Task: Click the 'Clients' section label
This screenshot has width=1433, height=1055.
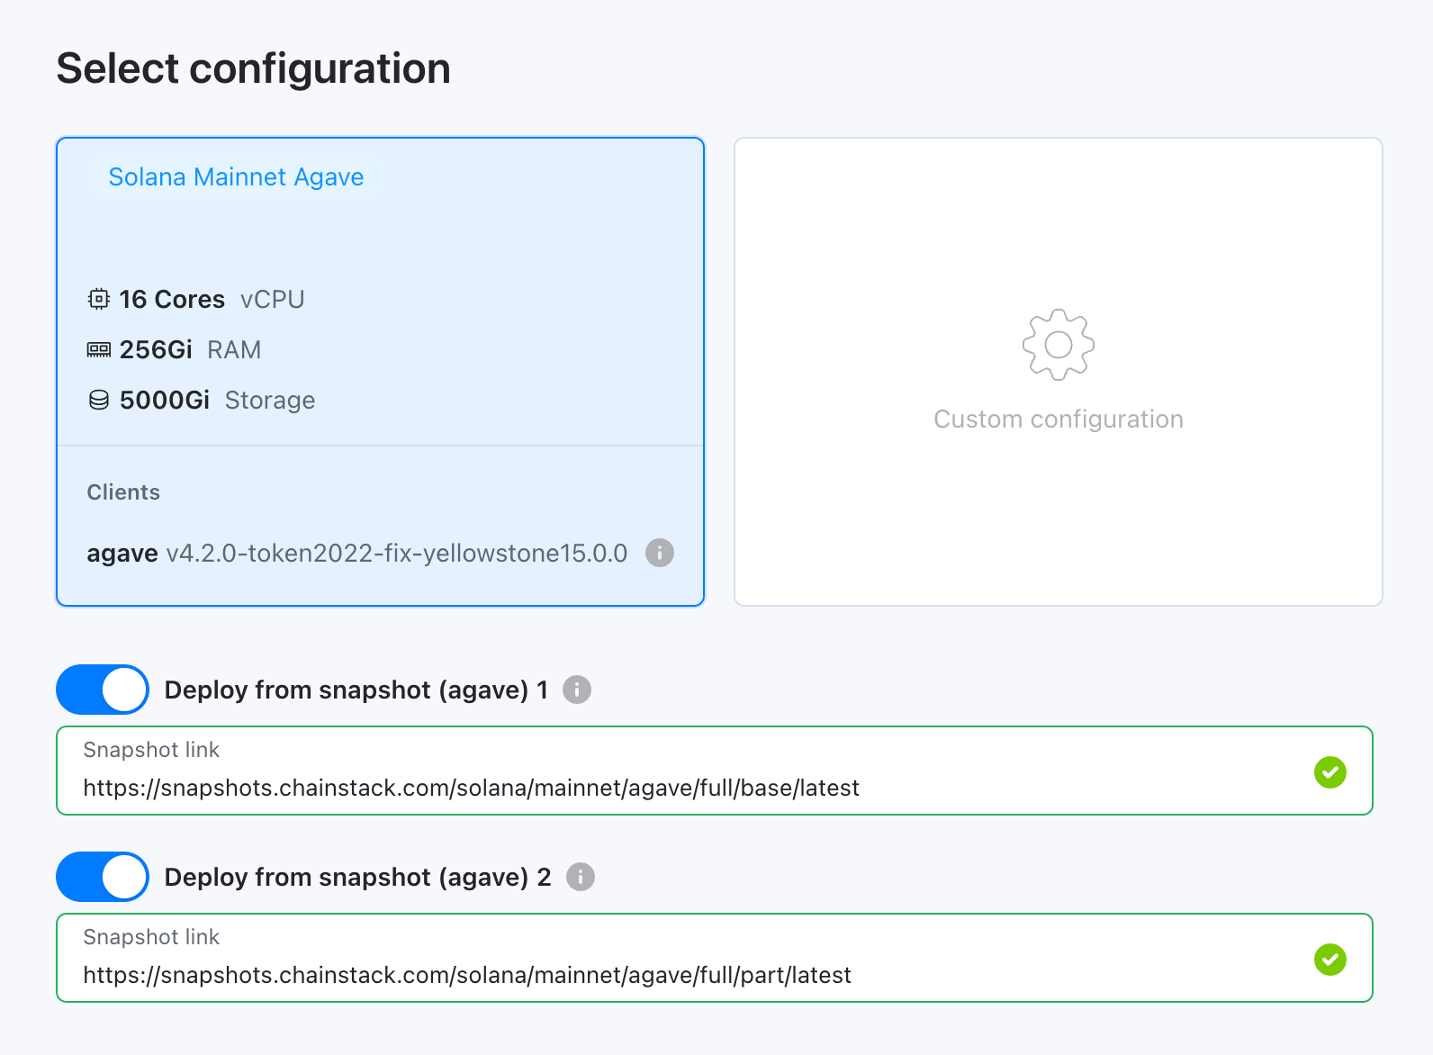Action: (123, 492)
